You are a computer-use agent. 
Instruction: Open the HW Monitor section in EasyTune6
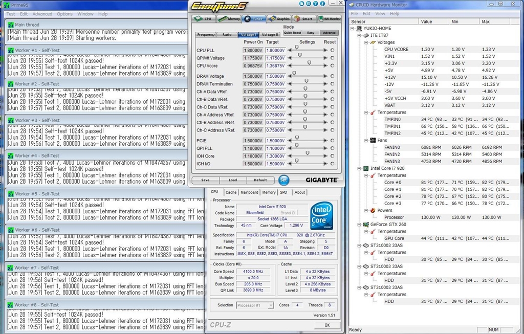point(329,19)
